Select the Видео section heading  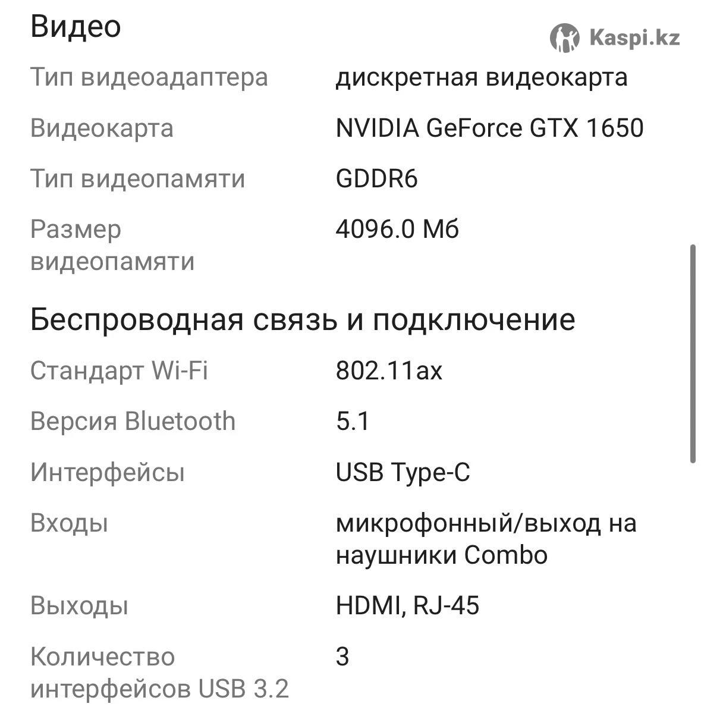[76, 27]
